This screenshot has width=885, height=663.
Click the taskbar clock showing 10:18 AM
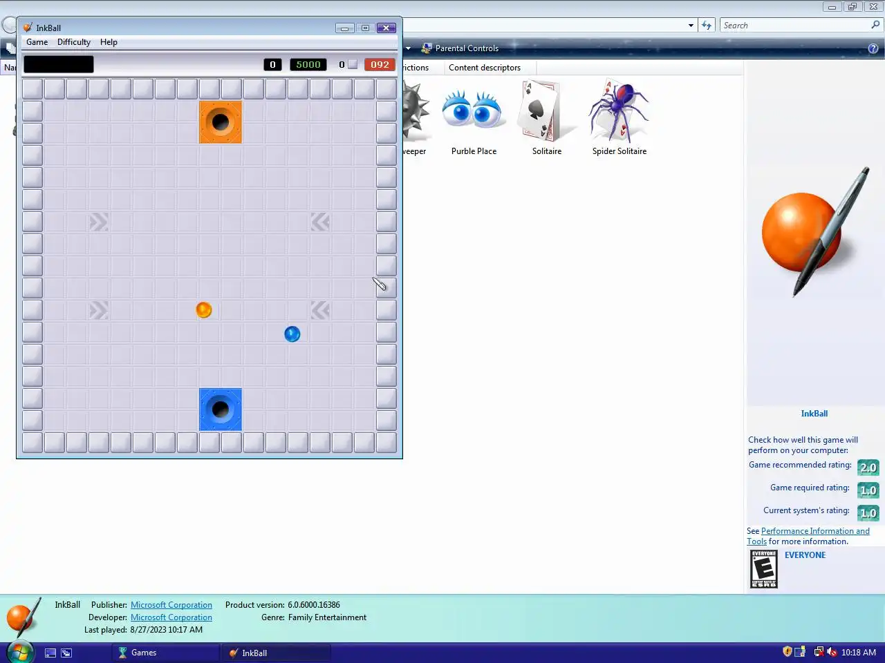coord(859,653)
